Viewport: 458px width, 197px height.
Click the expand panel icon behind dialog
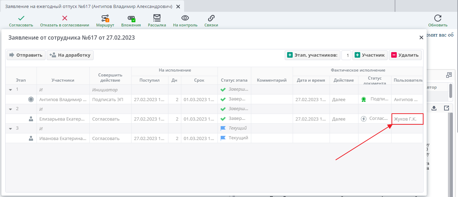pos(449,75)
